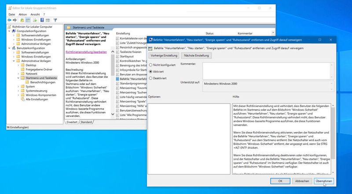Expand Administrative Vorlagen under Computerkonfiguration
This screenshot has width=352, height=194.
14,44
